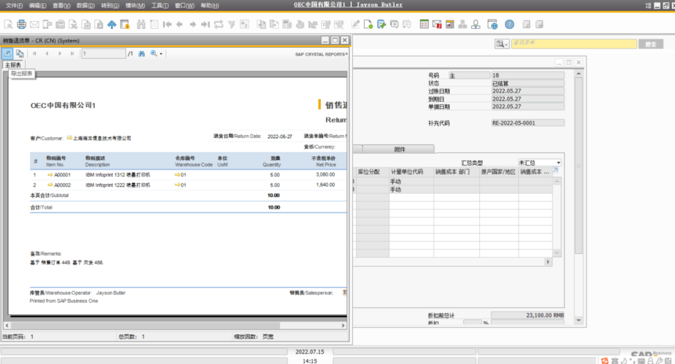Click export to PDF icon

click(x=99, y=24)
